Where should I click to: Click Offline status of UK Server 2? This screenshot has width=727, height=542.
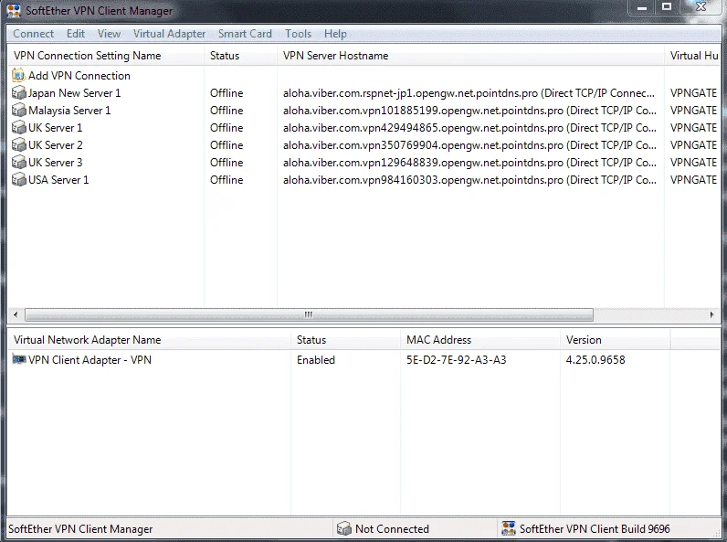[227, 145]
